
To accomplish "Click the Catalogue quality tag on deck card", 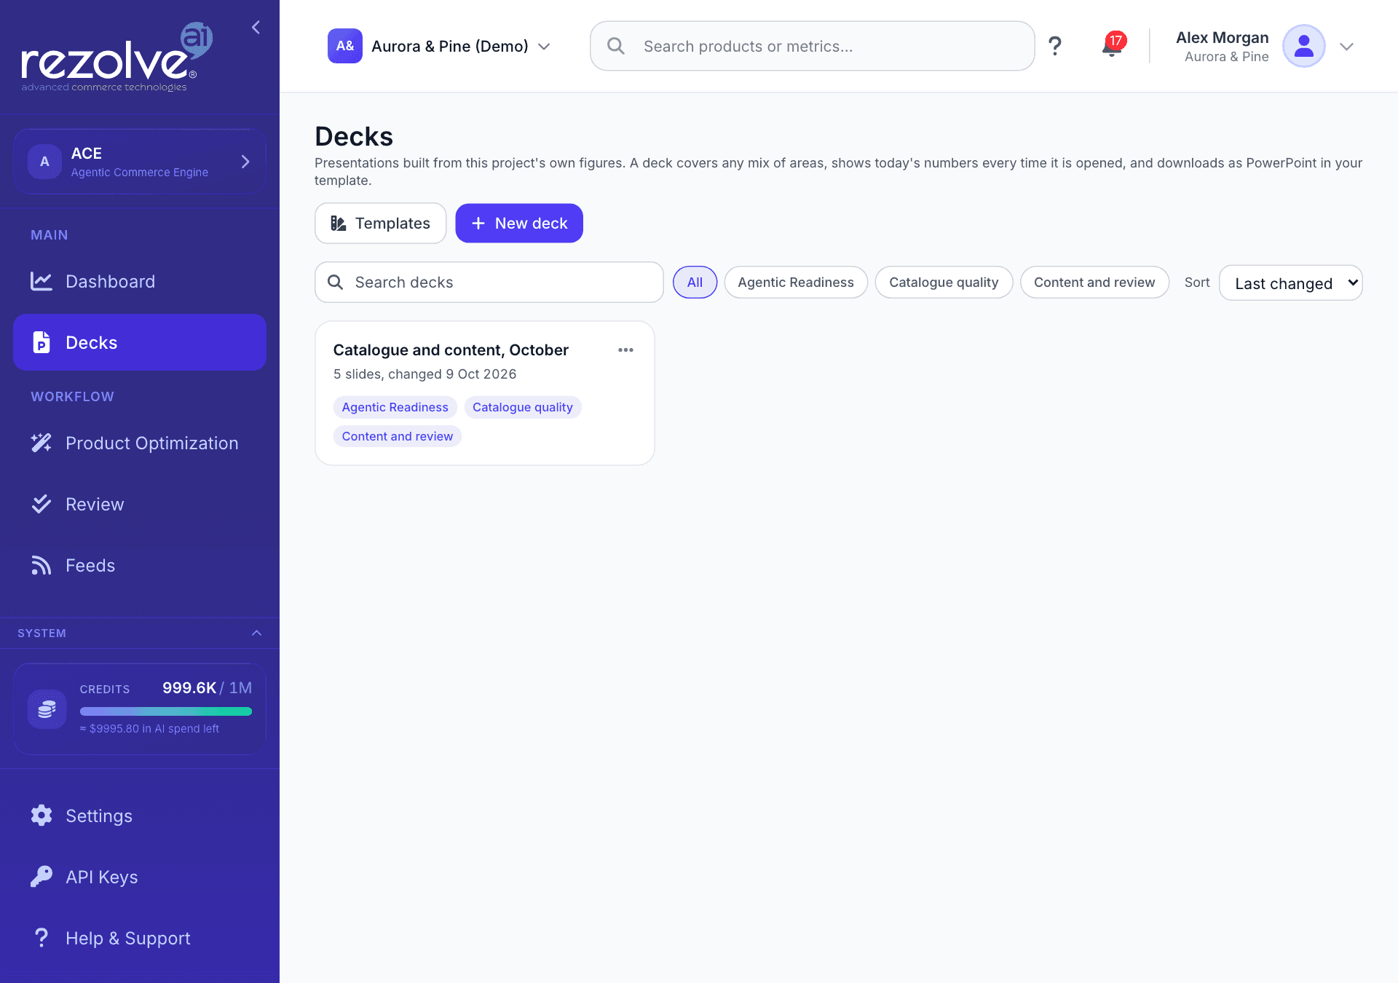I will (x=523, y=407).
